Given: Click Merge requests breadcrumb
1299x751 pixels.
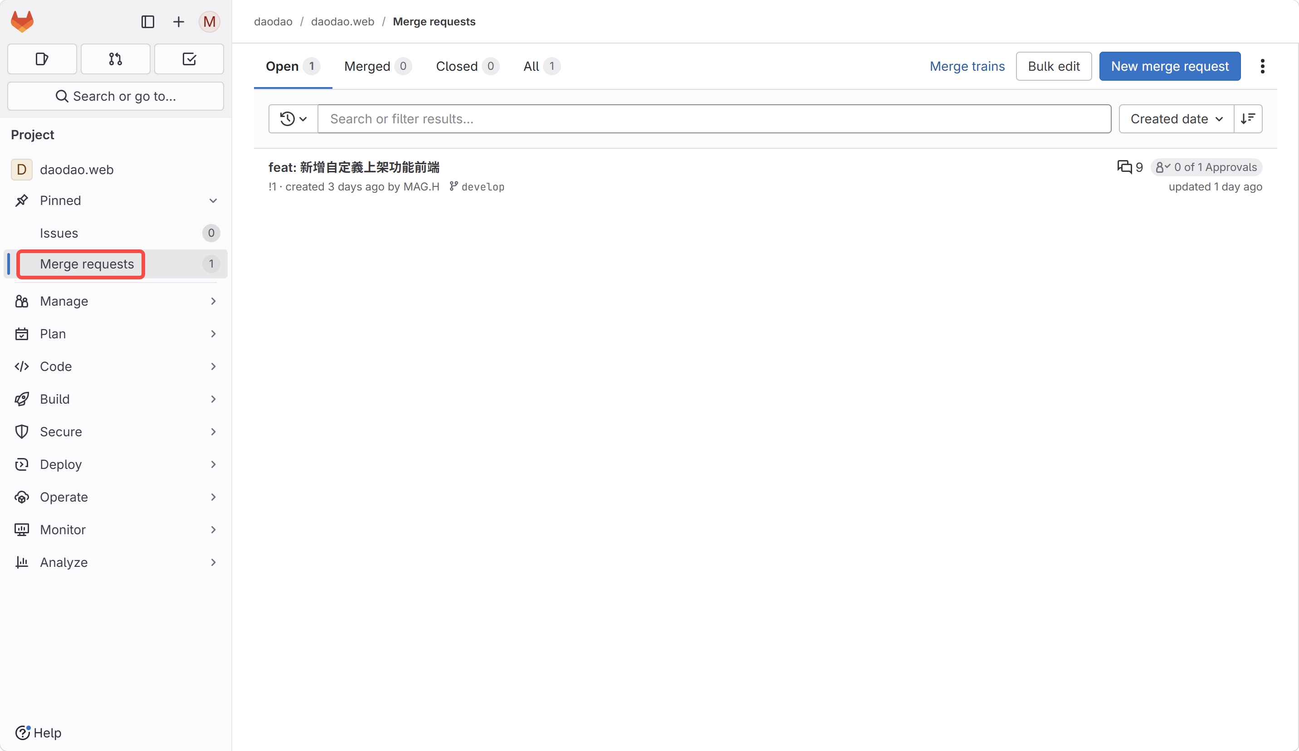Looking at the screenshot, I should coord(434,22).
